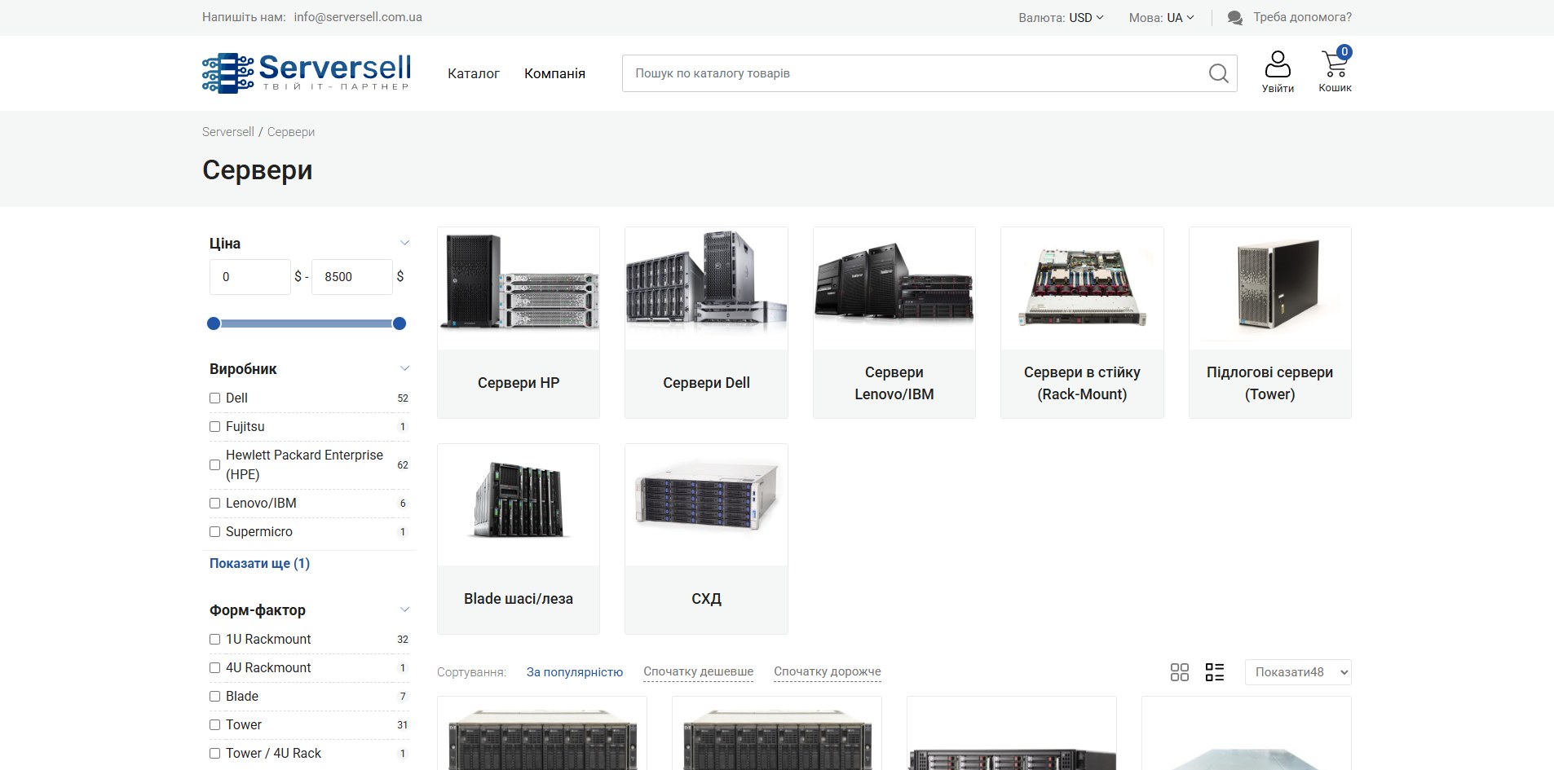The width and height of the screenshot is (1554, 770).
Task: Check the Dell manufacturer filter
Action: click(x=215, y=398)
